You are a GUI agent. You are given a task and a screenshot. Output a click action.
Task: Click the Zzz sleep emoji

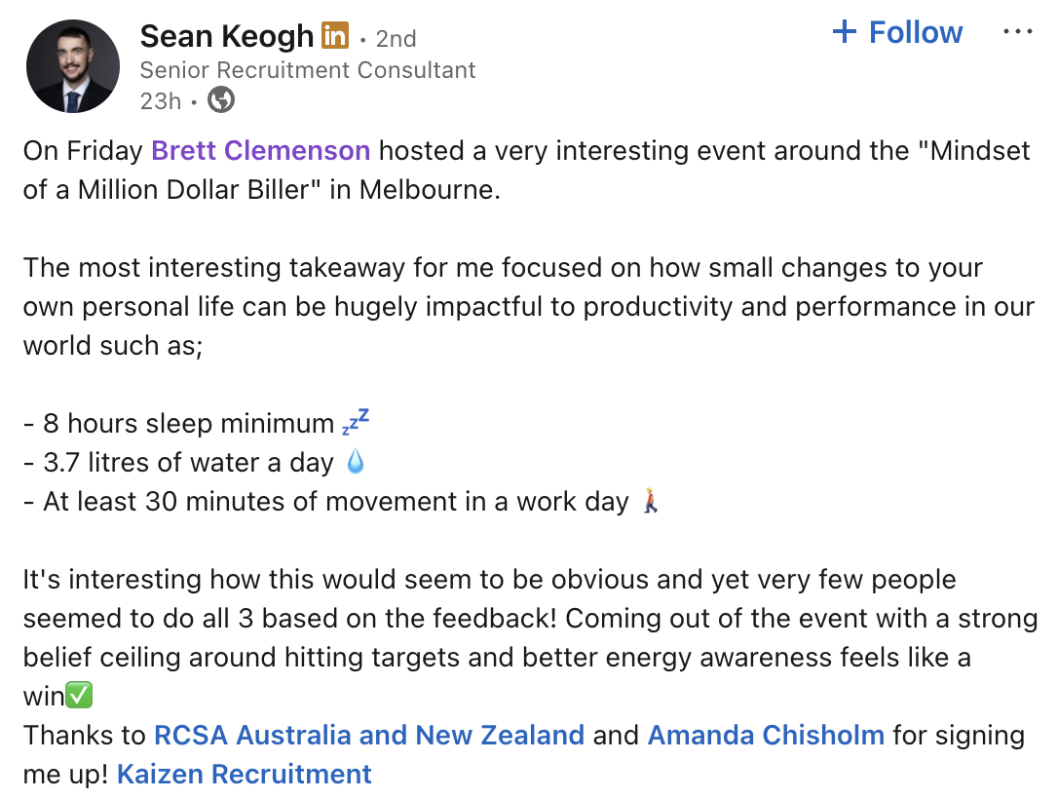tap(356, 423)
